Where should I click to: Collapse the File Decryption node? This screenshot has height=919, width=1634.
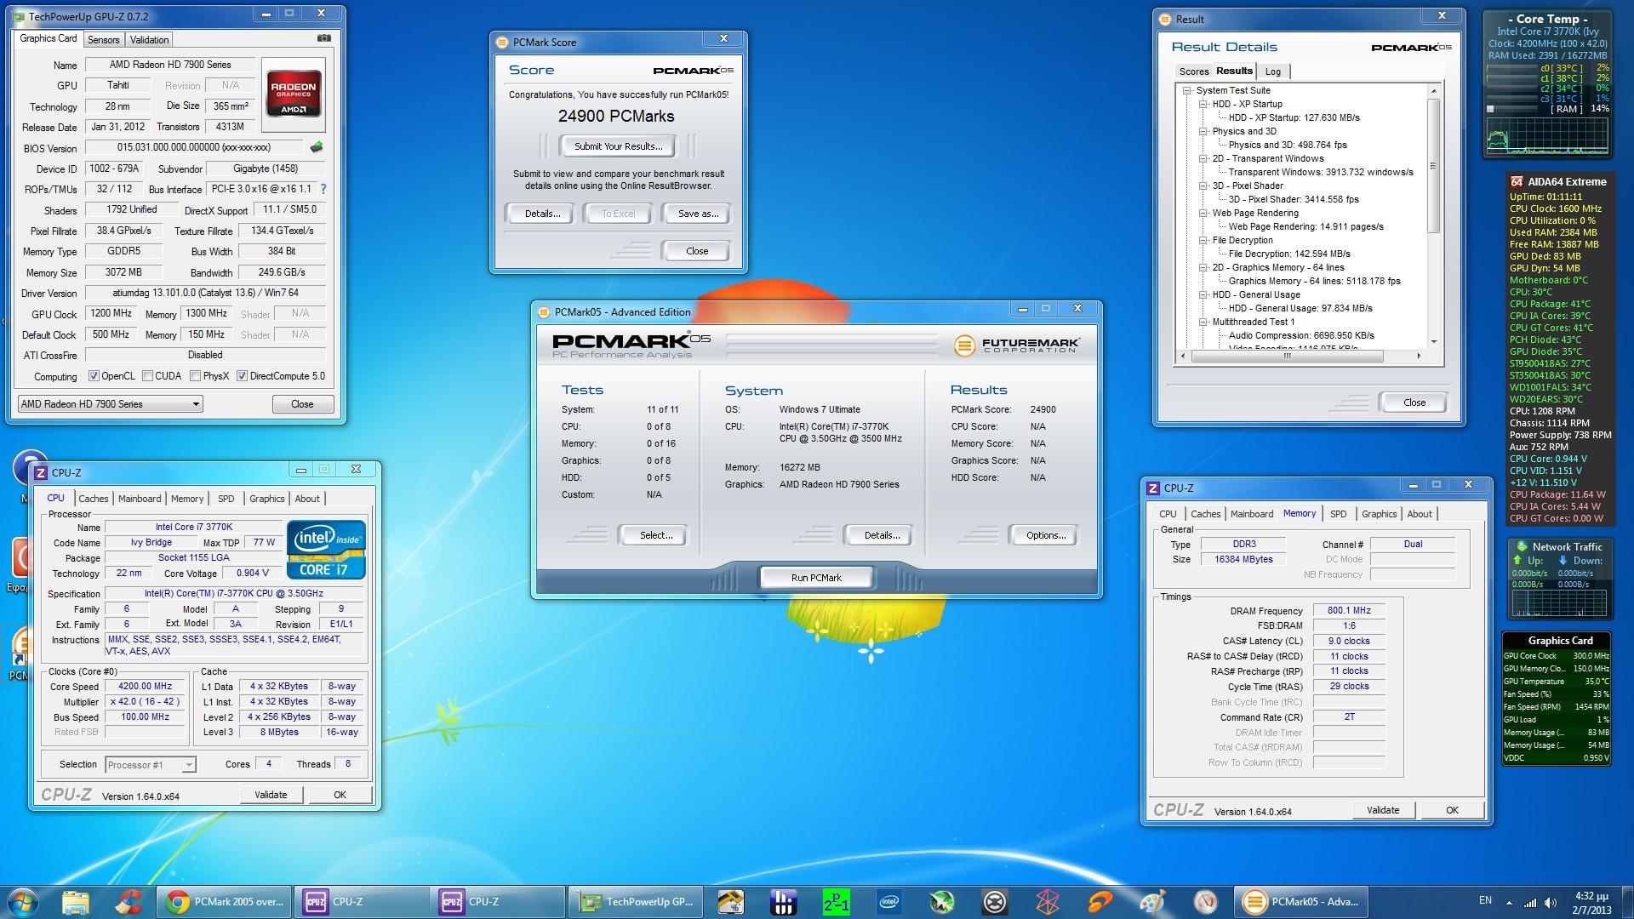1203,240
